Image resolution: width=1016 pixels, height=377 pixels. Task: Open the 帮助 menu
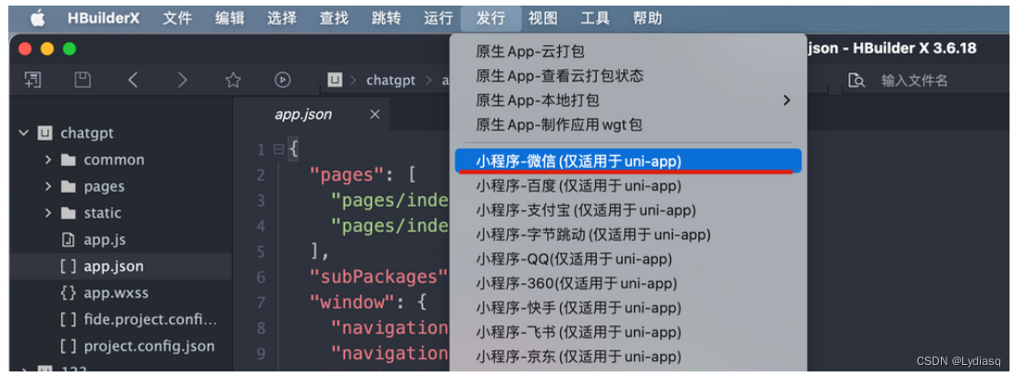[647, 19]
